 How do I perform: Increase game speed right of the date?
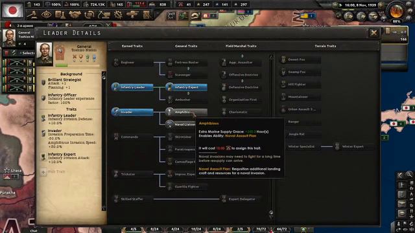pyautogui.click(x=381, y=5)
